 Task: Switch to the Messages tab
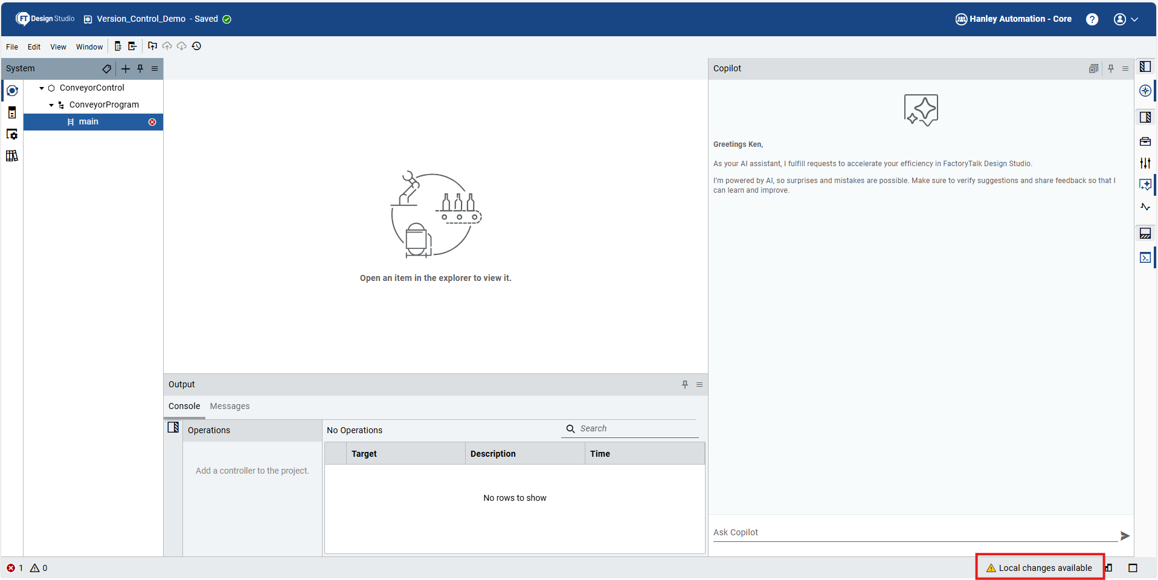pyautogui.click(x=230, y=406)
